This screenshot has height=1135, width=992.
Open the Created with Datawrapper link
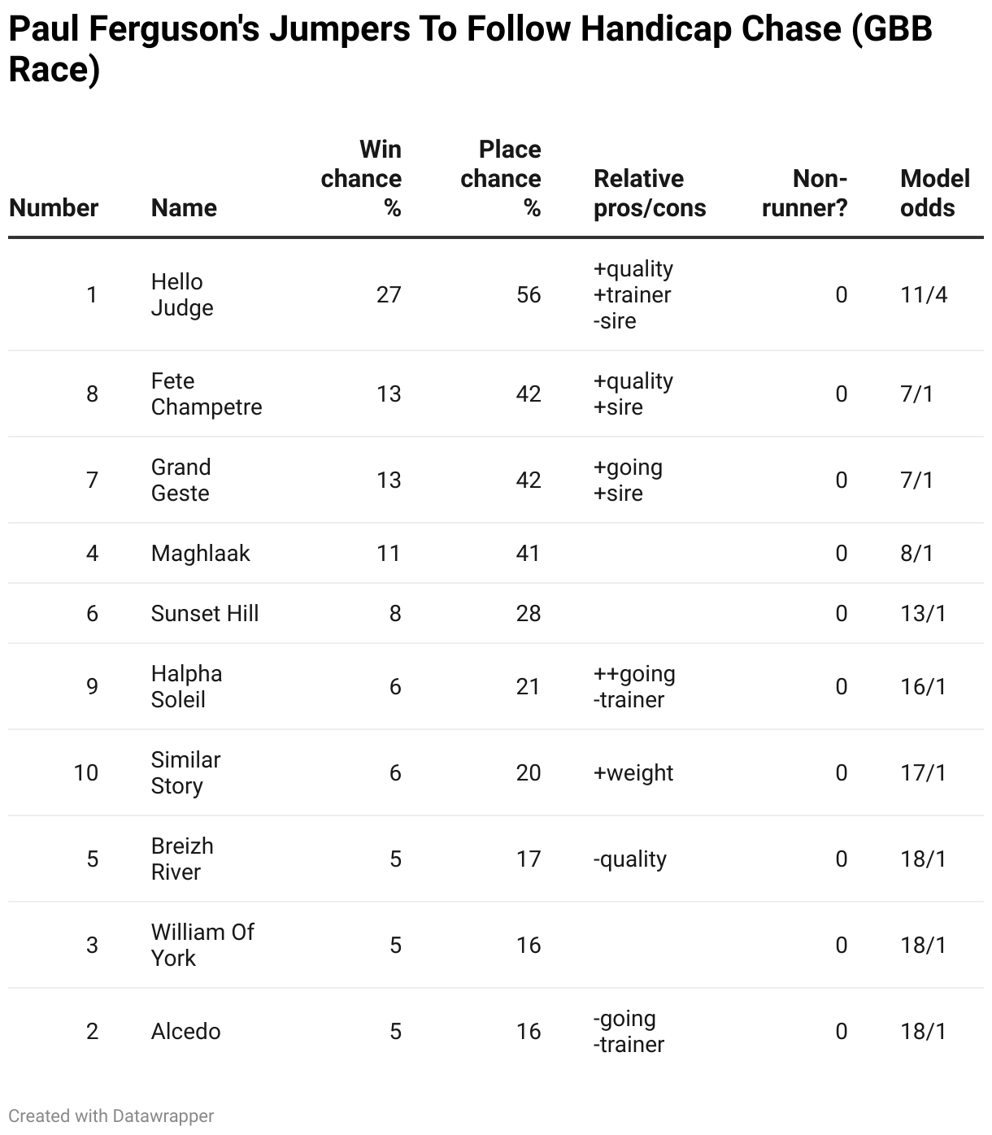111,1116
